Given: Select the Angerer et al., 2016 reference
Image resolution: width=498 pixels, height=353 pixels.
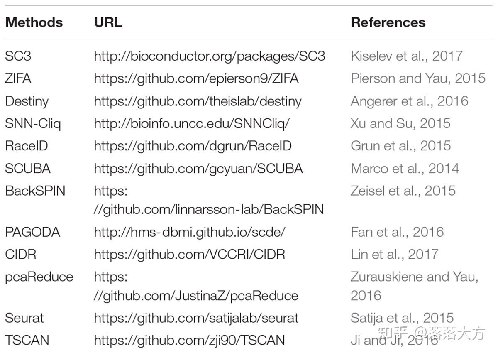Looking at the screenshot, I should (x=409, y=101).
